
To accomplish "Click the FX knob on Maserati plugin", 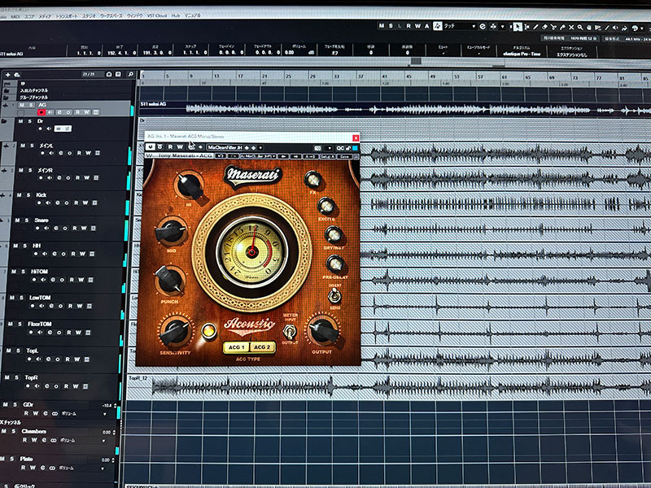I will (x=312, y=179).
